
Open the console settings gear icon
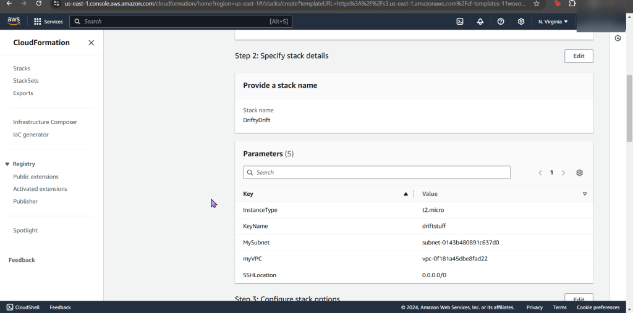pos(521,22)
